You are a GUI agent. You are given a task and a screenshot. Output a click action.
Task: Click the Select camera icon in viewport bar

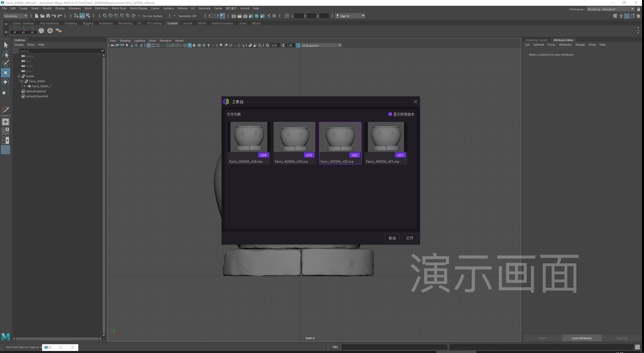(113, 45)
